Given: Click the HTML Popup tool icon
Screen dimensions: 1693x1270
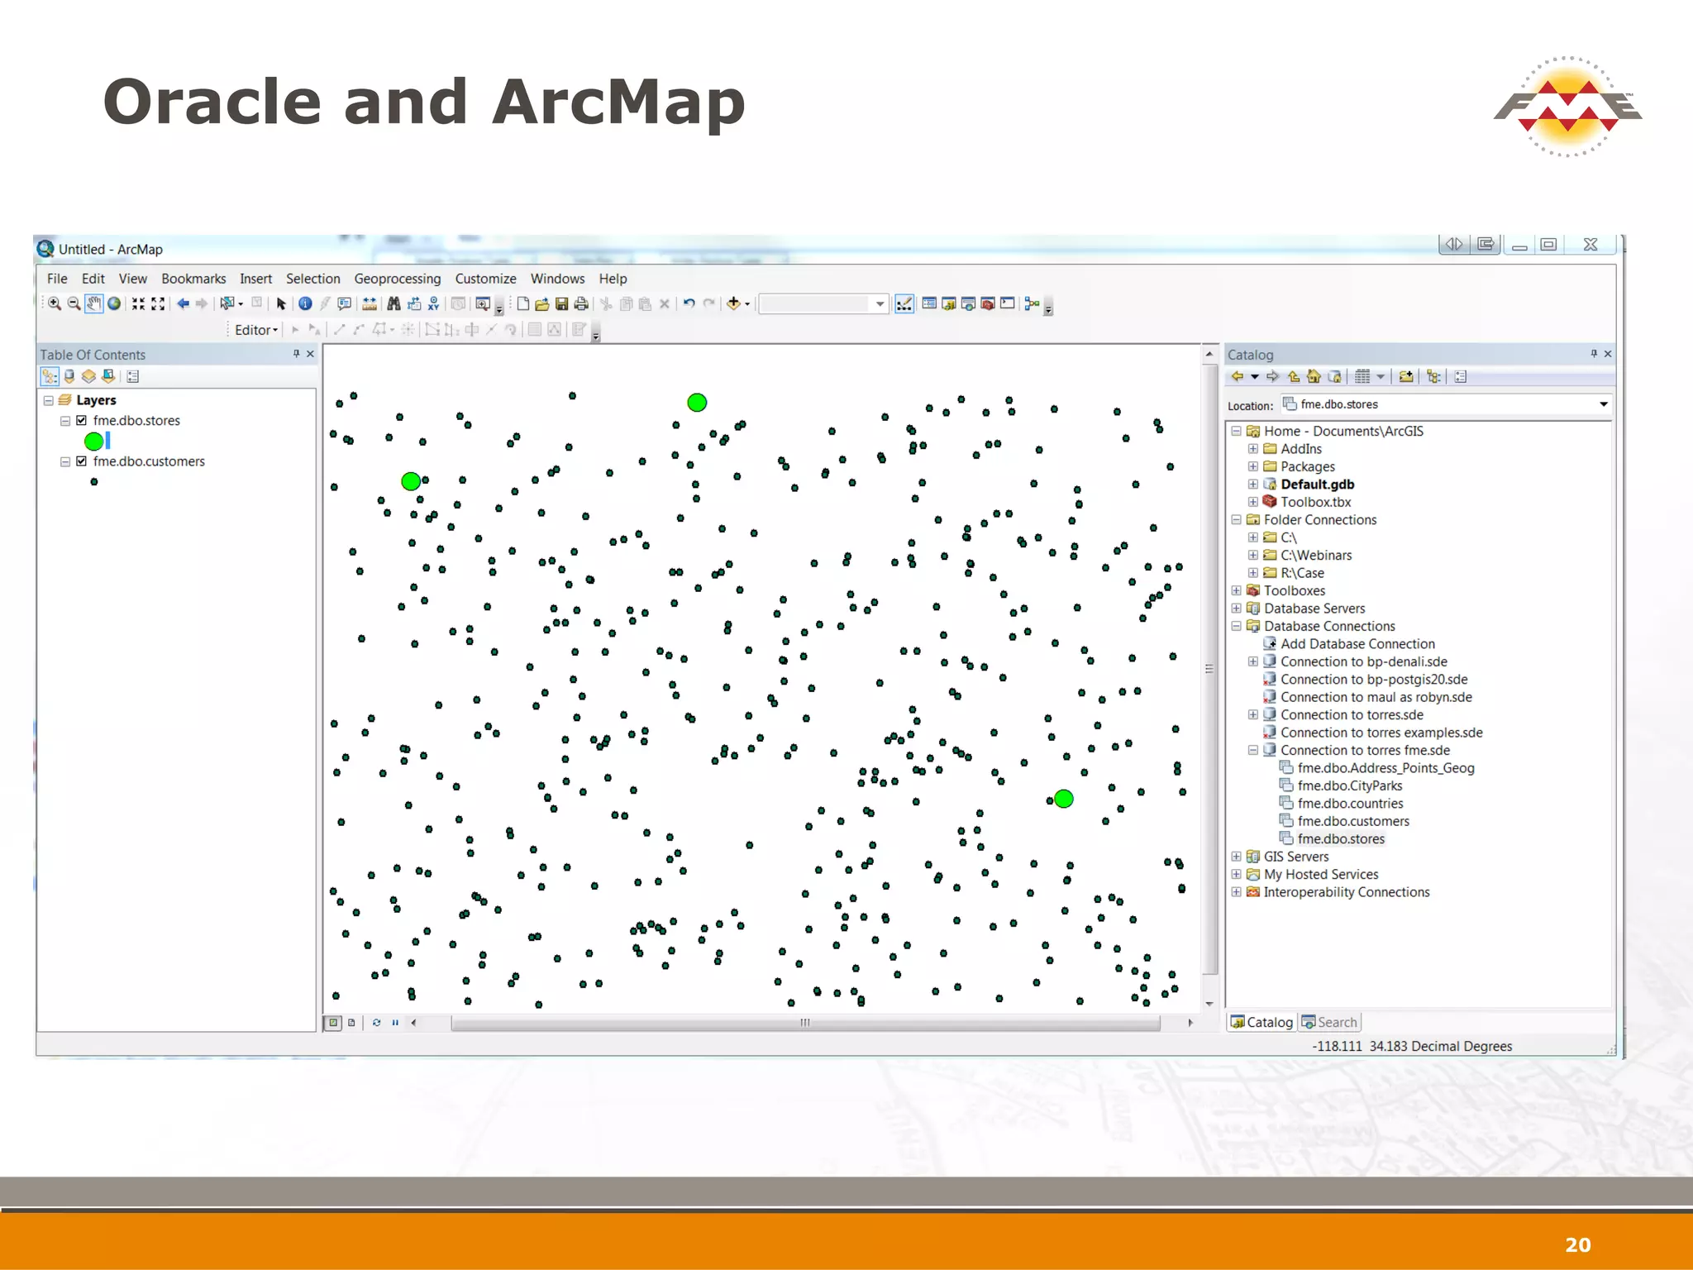Looking at the screenshot, I should [x=345, y=303].
